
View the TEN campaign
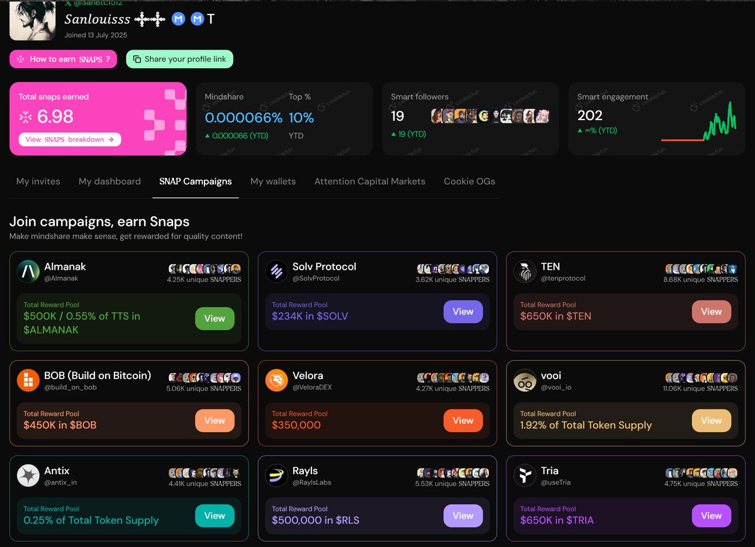(x=712, y=312)
